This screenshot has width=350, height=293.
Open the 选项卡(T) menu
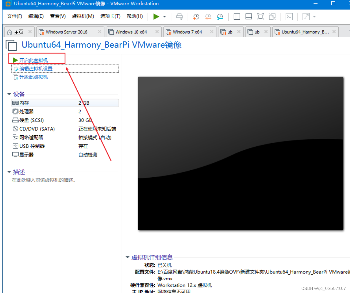point(110,16)
